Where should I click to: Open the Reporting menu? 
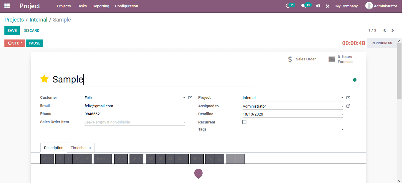point(101,6)
